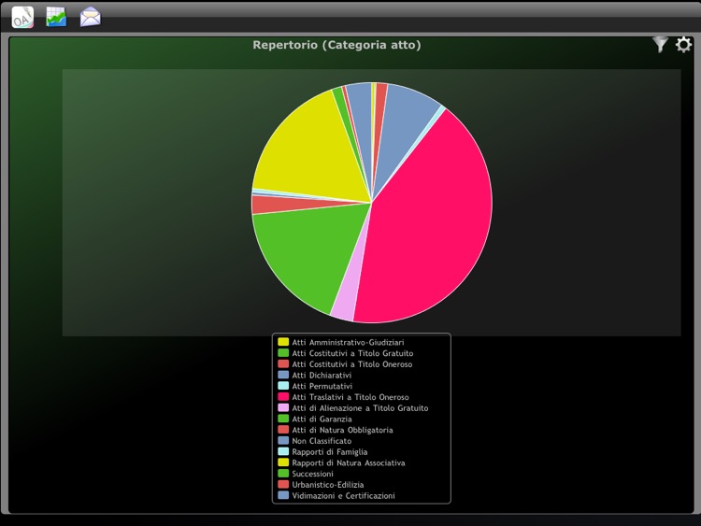Select legend entry Atti Amministrativo-Giudiziari

click(349, 342)
